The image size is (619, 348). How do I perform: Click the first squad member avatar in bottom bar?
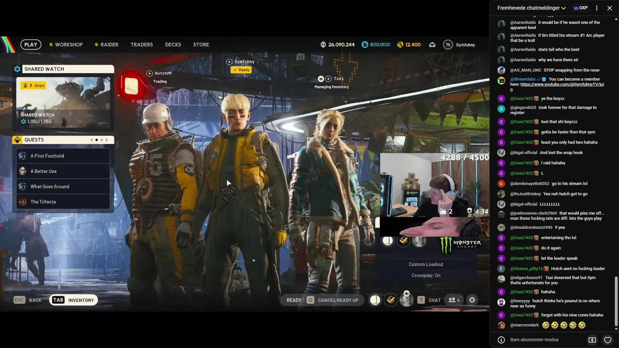(x=375, y=300)
